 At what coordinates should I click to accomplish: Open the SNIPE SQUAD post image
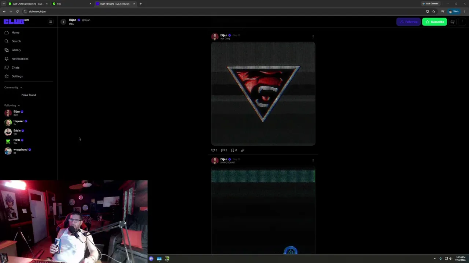coord(263,210)
